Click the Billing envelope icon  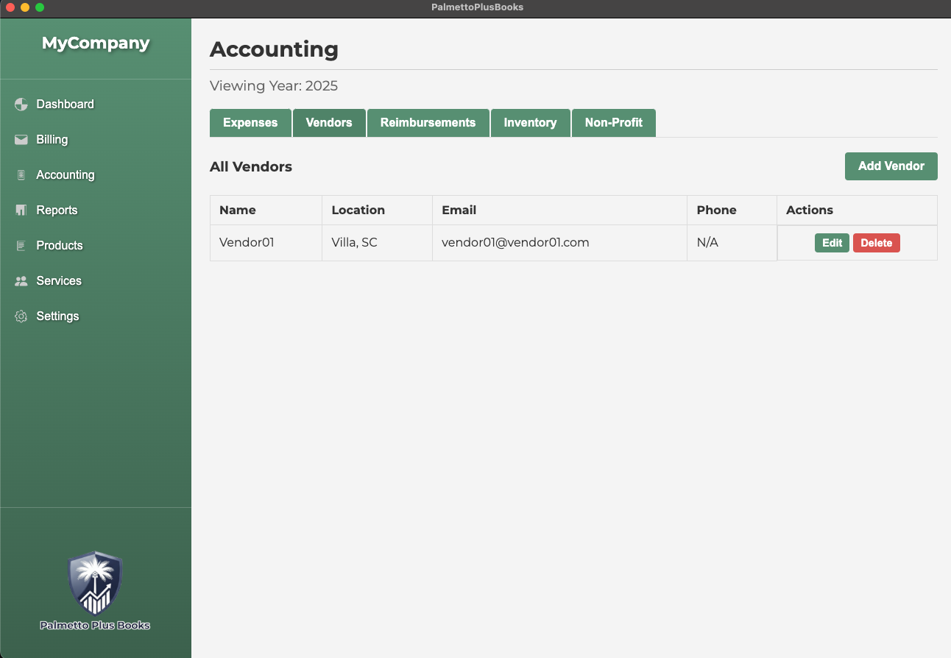click(21, 140)
